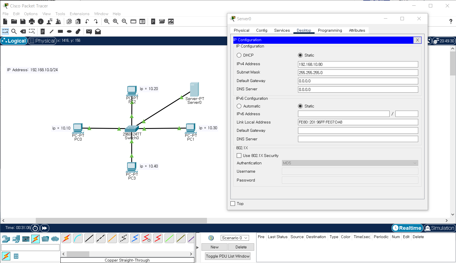Open the Options menu
Image resolution: width=456 pixels, height=263 pixels.
(31, 14)
